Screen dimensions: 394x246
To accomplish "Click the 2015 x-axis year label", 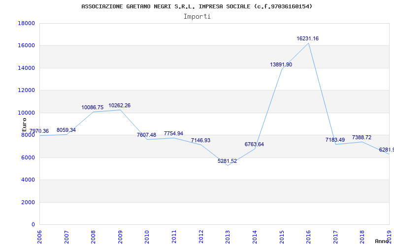I will (282, 237).
